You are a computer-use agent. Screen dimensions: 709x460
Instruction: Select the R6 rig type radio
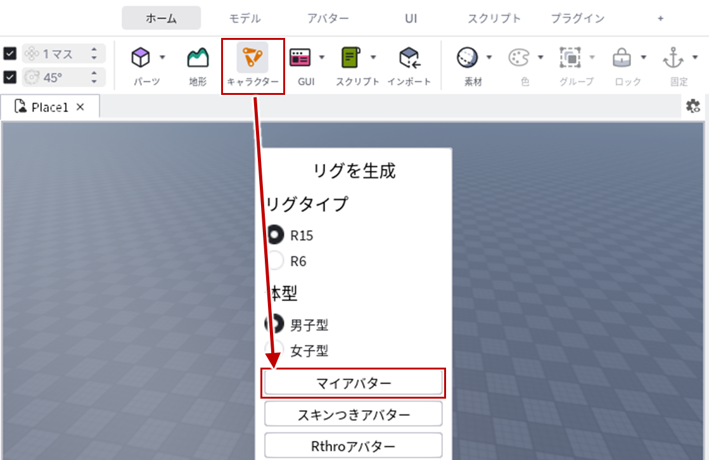pos(274,261)
